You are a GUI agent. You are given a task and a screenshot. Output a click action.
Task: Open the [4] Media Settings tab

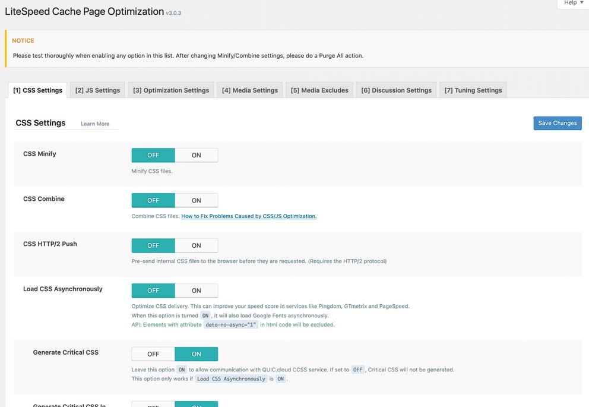(x=250, y=90)
